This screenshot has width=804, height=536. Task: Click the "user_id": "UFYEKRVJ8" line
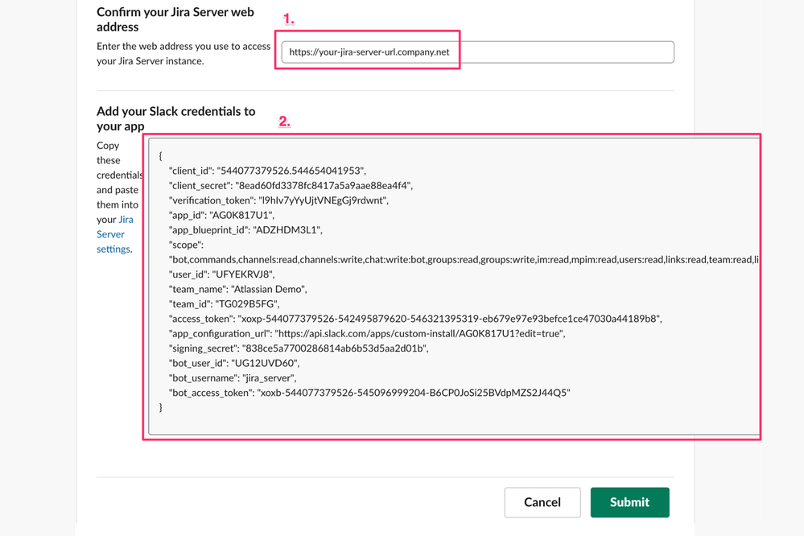pos(221,274)
